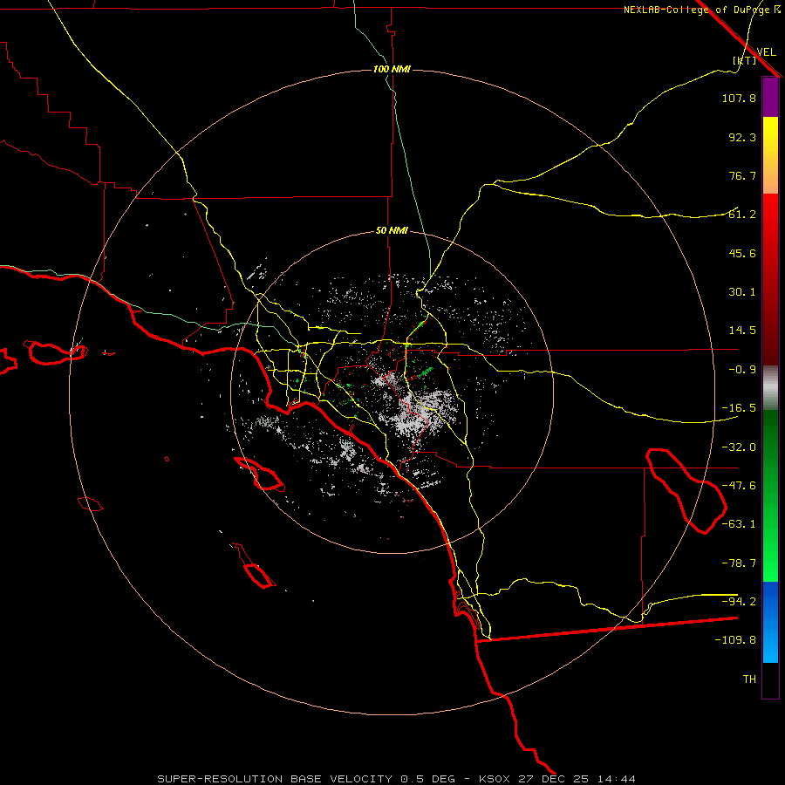This screenshot has height=785, width=785.
Task: Pick the purple segment of the color bar
Action: click(x=770, y=97)
